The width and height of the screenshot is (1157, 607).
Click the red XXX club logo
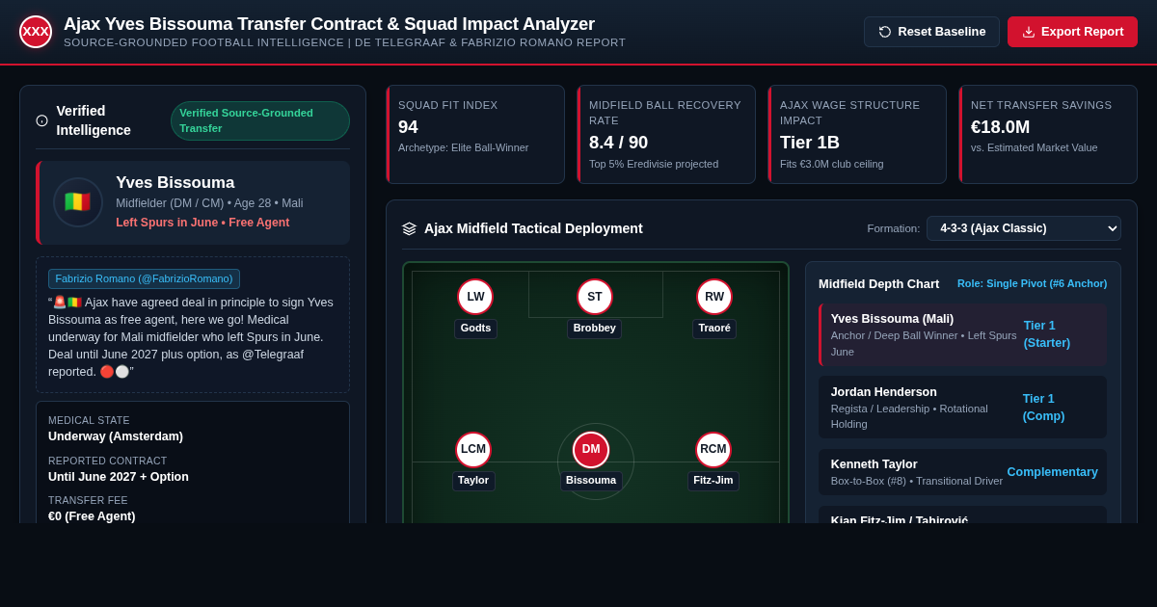pyautogui.click(x=36, y=32)
